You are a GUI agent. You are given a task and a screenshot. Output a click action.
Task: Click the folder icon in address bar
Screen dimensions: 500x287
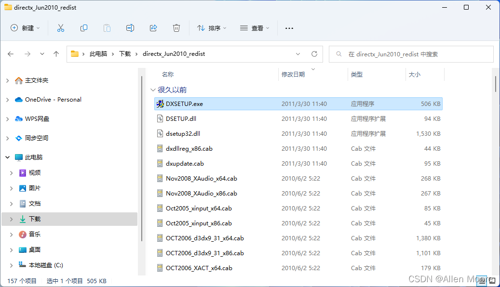click(75, 53)
